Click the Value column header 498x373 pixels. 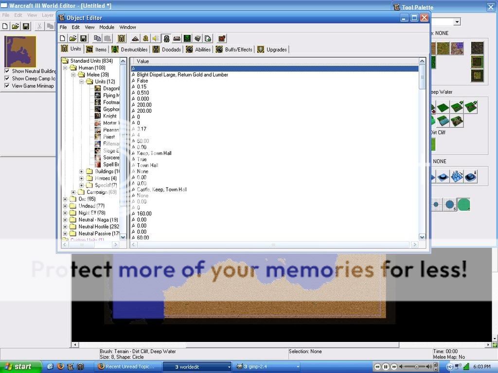(x=275, y=61)
